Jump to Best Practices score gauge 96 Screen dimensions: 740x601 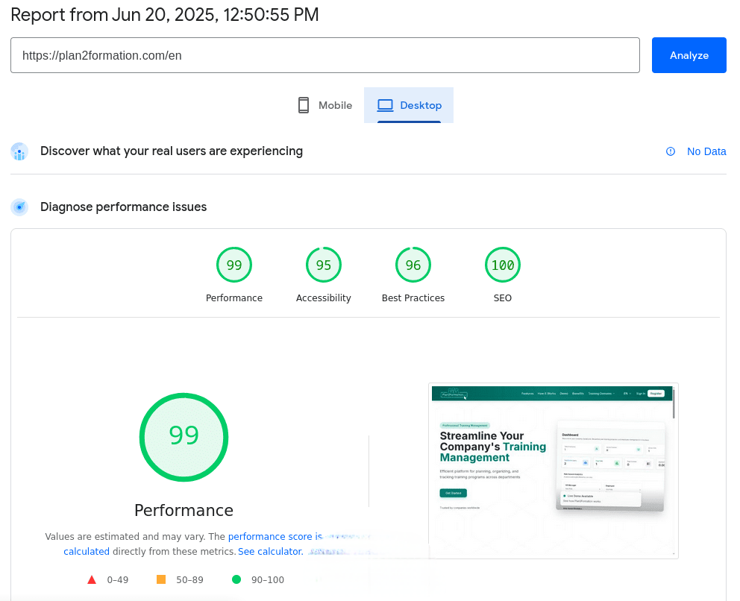click(x=413, y=265)
